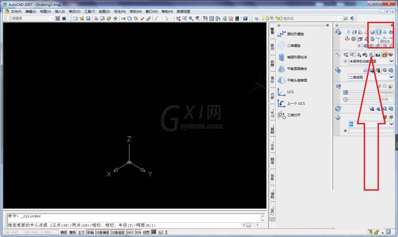Click the Plot printer icon
This screenshot has width=398, height=237.
coord(96,19)
